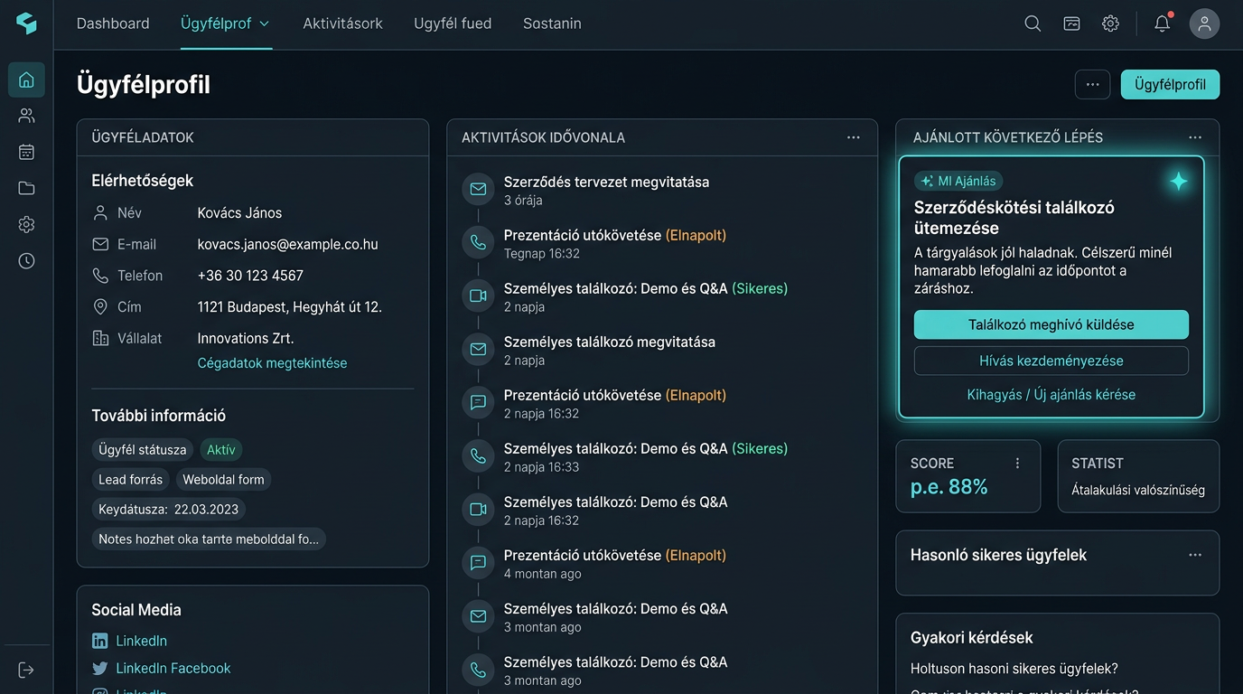
Task: Click Átalakulási valószínűség in the STATIST card
Action: coord(1138,491)
